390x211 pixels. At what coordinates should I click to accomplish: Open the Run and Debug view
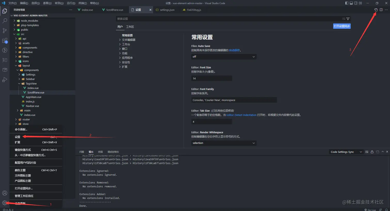[x=5, y=80]
